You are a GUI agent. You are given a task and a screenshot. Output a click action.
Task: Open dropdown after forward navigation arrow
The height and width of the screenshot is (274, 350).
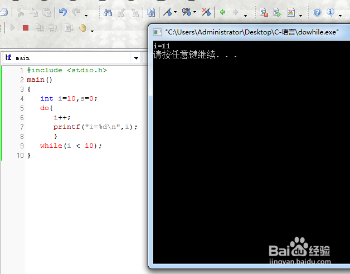pyautogui.click(x=246, y=16)
